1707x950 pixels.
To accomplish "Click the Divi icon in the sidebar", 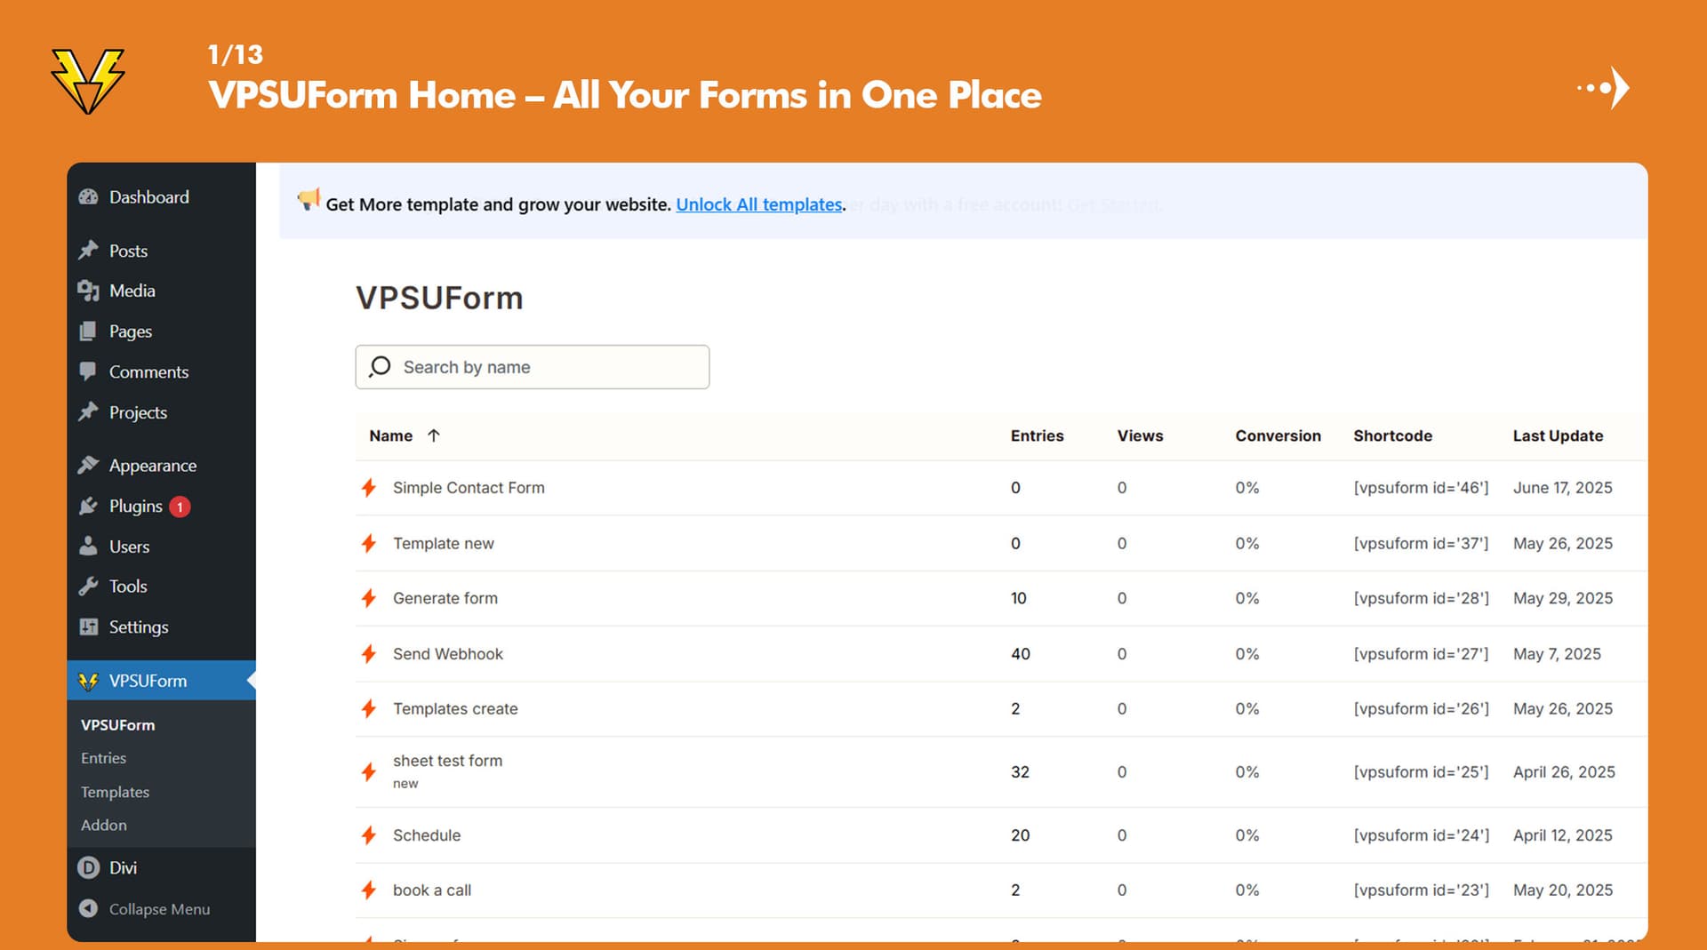I will (x=90, y=867).
